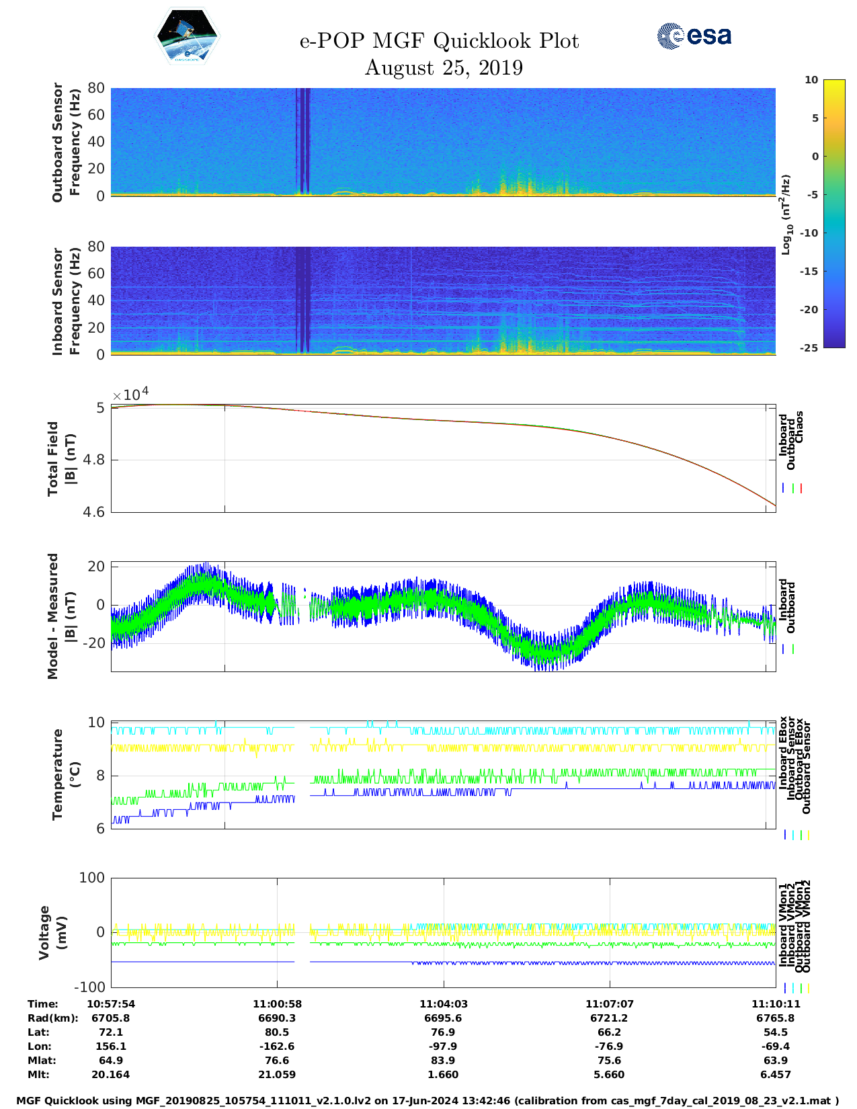Click the 11:10:11 end time label
Viewport: 857px width, 1109px height.
click(x=775, y=1003)
